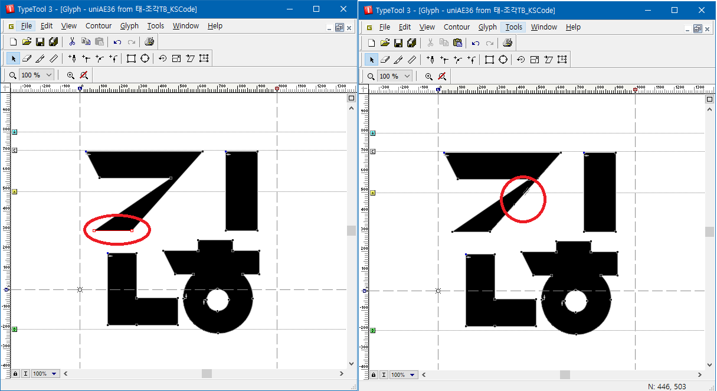Toggle the lock button at left window bottom
This screenshot has height=391, width=717.
[15, 374]
